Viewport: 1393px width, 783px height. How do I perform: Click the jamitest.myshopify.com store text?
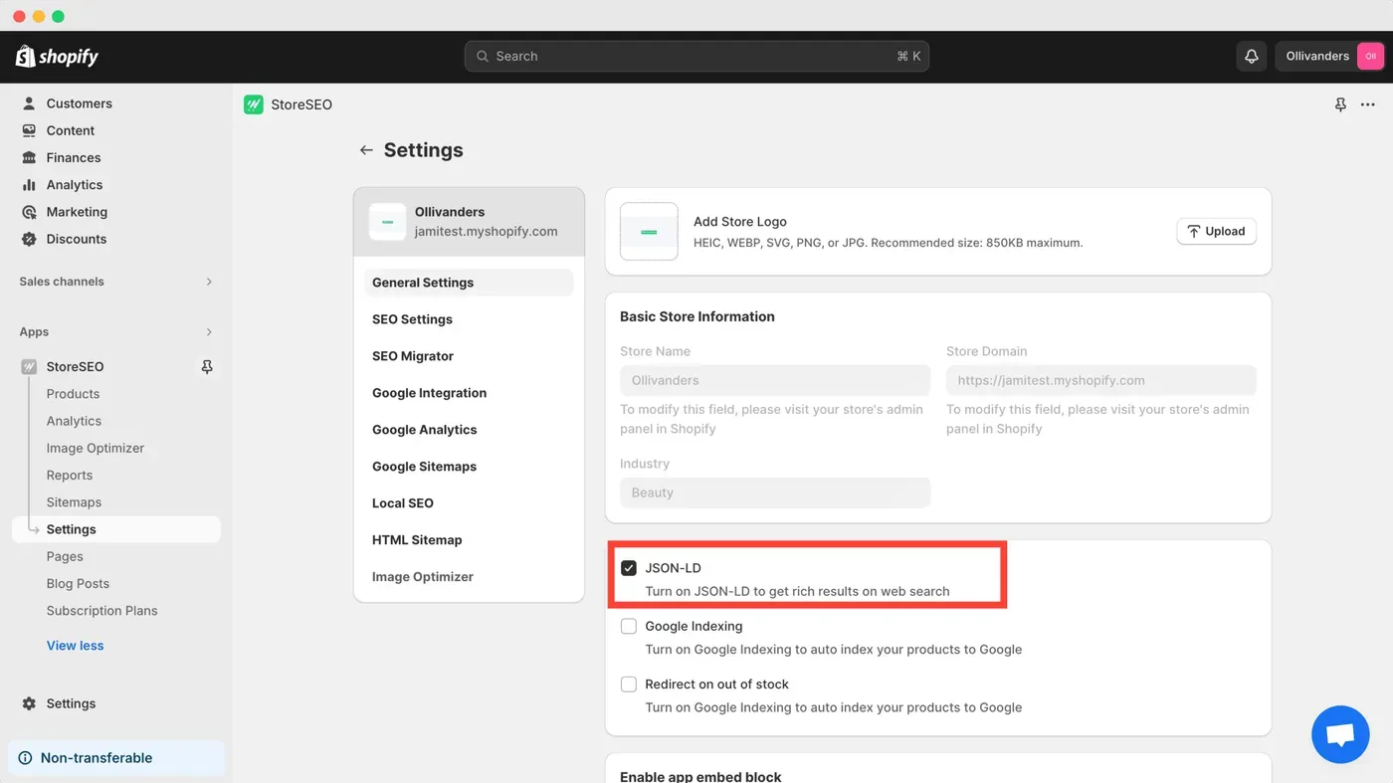[x=487, y=232]
